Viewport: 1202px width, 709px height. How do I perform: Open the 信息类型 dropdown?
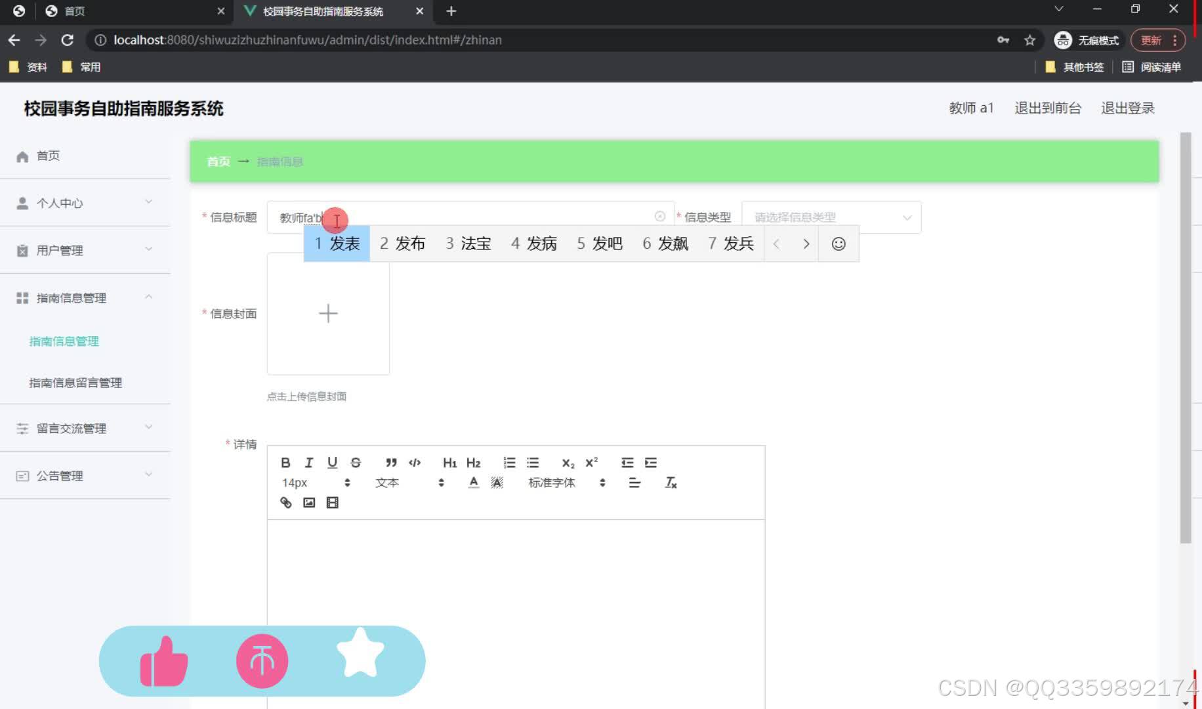pos(831,217)
